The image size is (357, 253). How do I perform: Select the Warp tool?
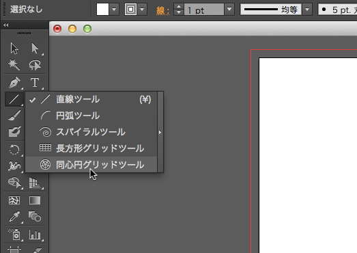click(x=14, y=166)
